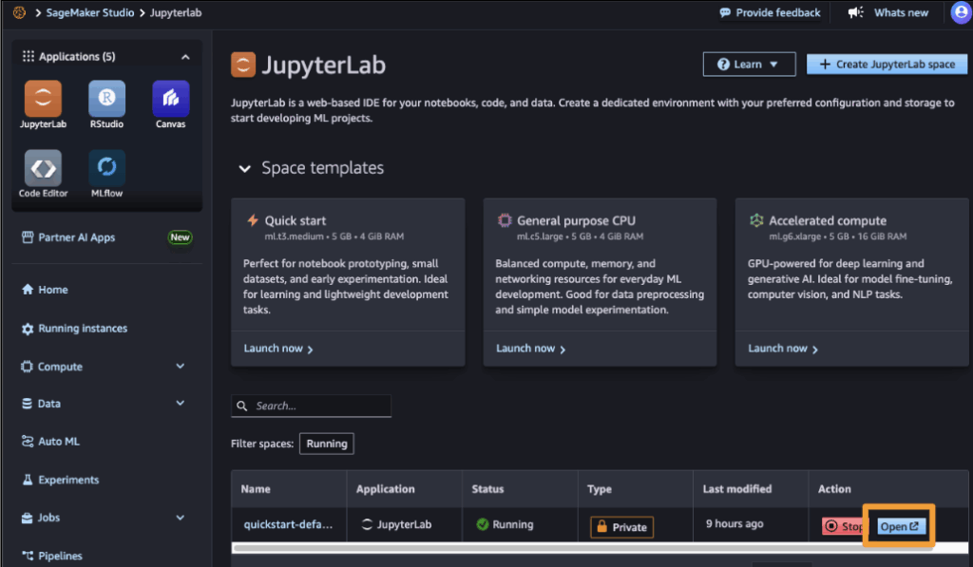
Task: Click Create JupyterLab space button
Action: (x=887, y=65)
